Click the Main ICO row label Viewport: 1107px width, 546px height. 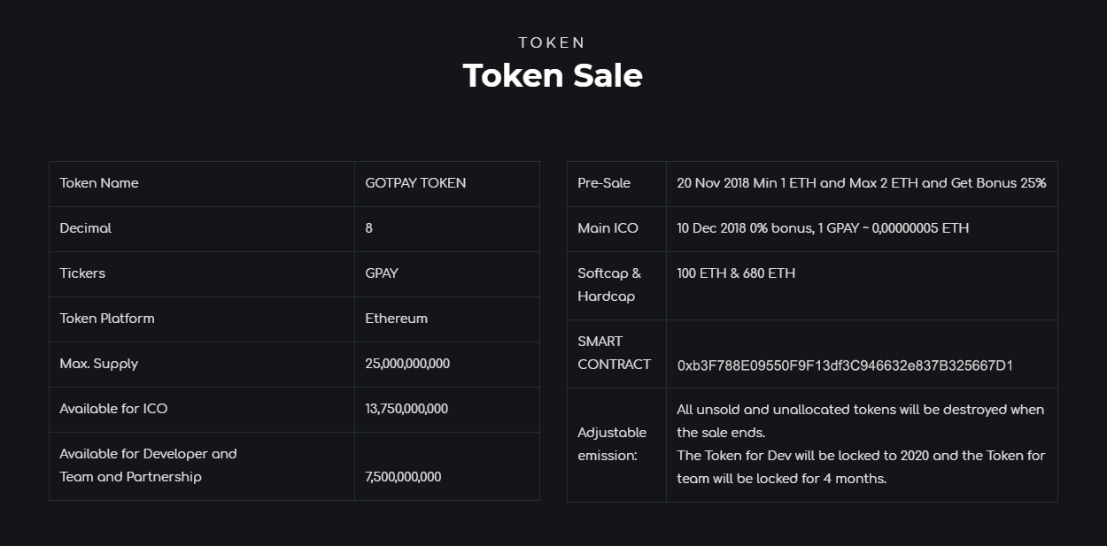click(608, 228)
